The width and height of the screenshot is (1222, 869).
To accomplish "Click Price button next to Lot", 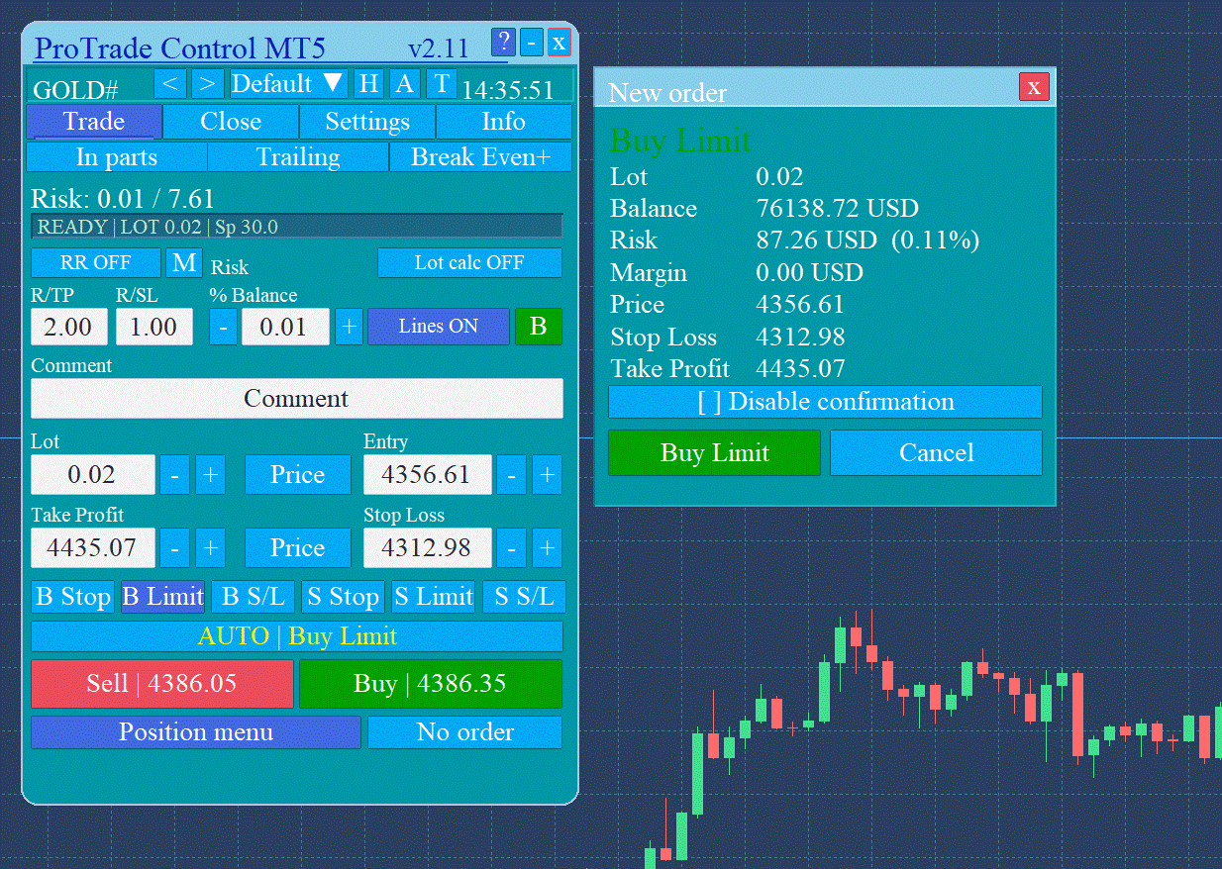I will tap(298, 475).
